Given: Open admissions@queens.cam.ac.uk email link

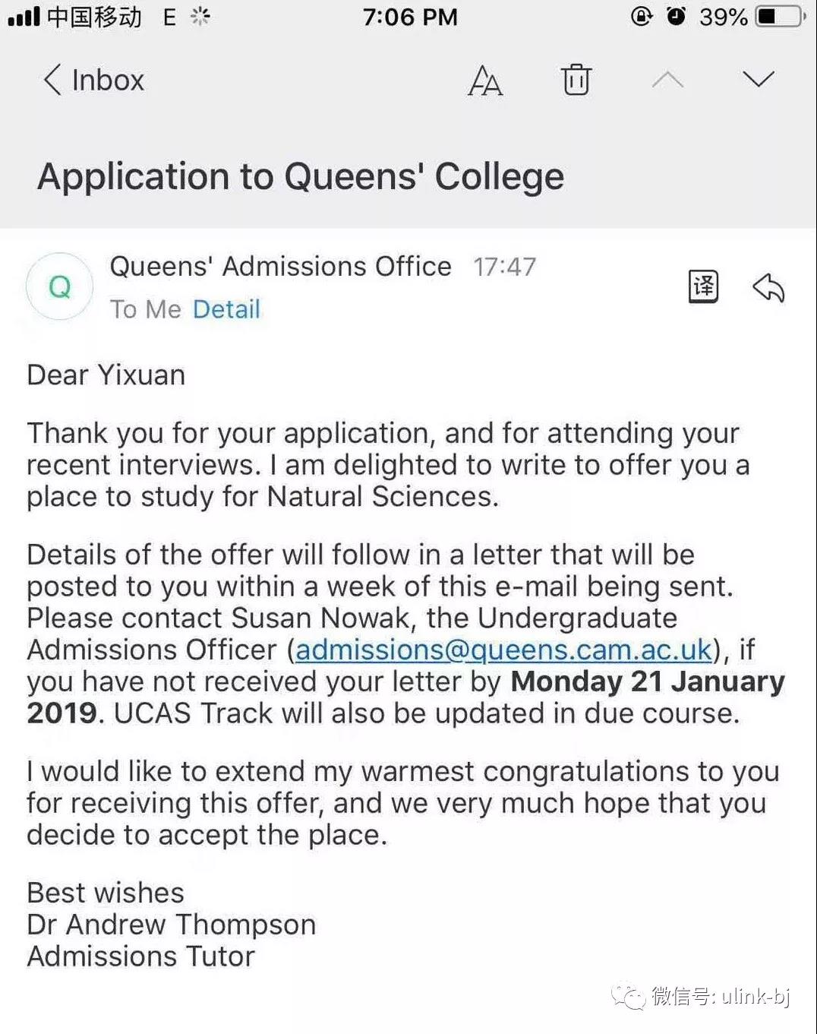Looking at the screenshot, I should pos(503,650).
